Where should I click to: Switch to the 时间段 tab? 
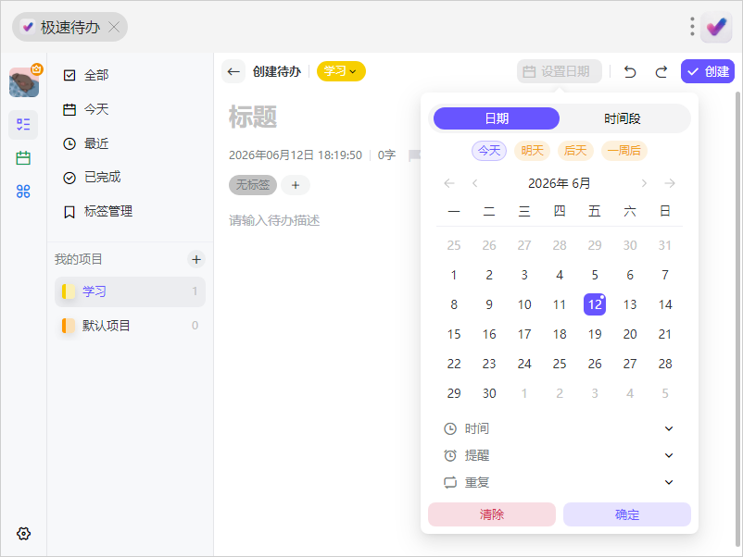coord(623,118)
